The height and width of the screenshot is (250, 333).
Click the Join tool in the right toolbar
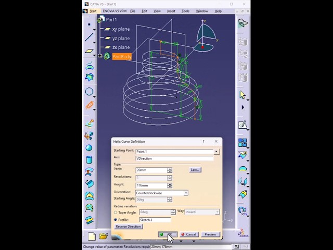(242, 143)
